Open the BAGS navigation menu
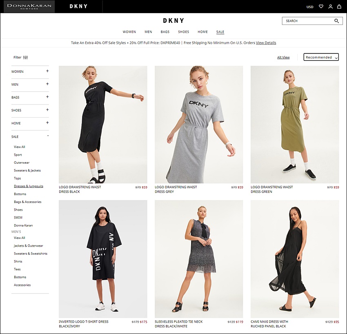 pos(165,32)
